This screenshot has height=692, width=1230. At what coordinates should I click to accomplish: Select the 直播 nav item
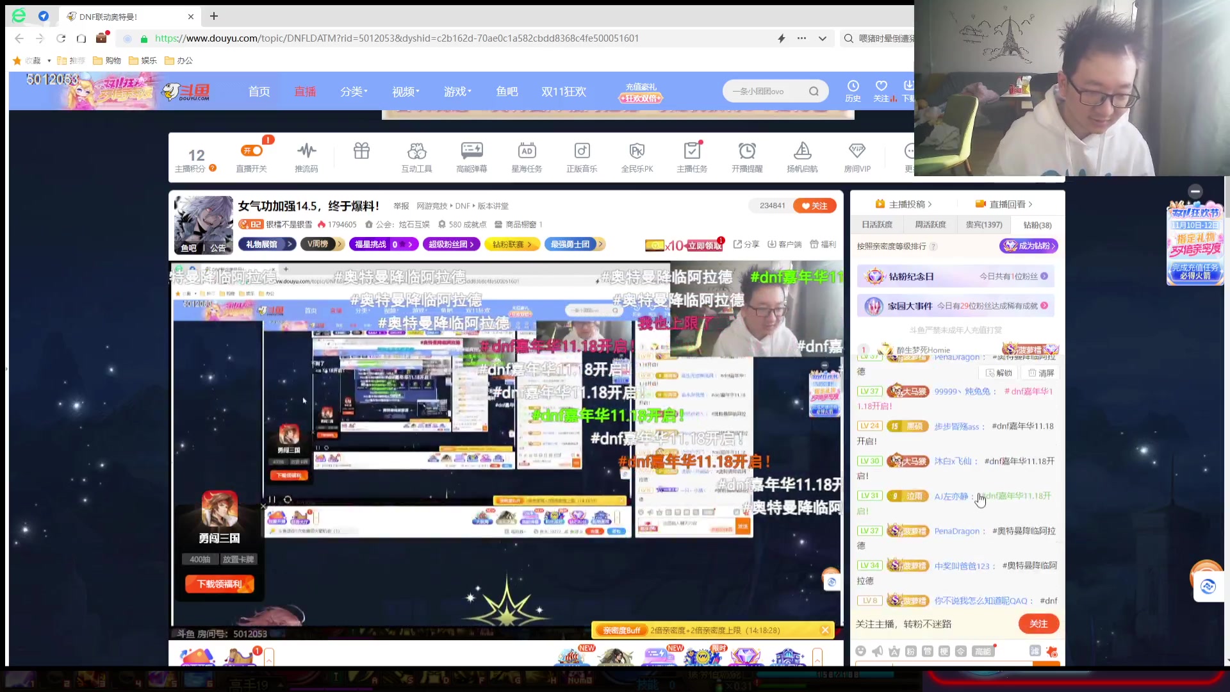tap(305, 92)
